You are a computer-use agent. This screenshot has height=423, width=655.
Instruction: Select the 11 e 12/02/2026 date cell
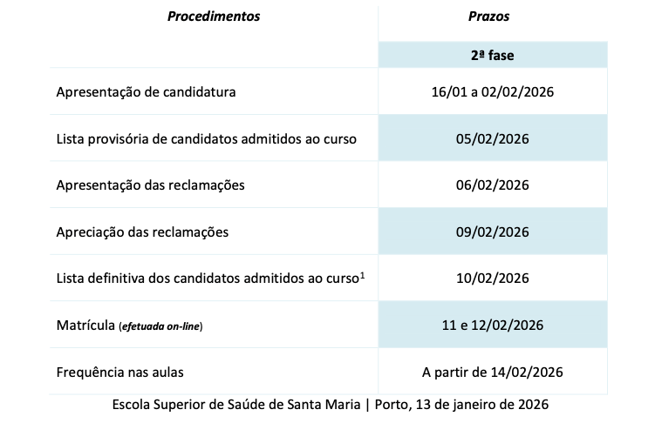coord(493,326)
